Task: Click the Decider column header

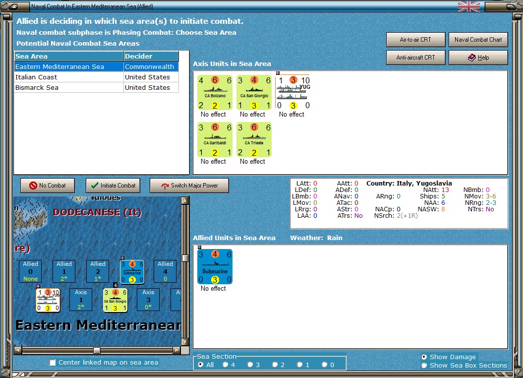Action: [151, 56]
